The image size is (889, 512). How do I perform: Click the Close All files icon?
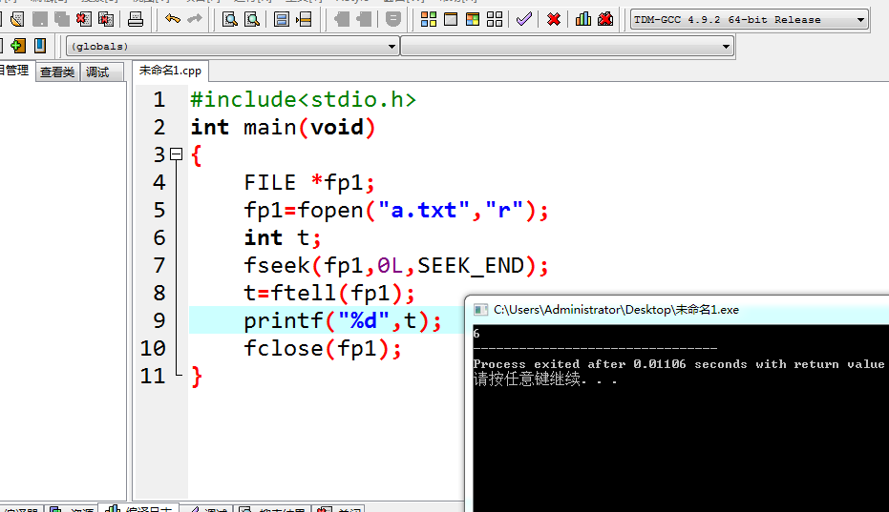click(106, 19)
